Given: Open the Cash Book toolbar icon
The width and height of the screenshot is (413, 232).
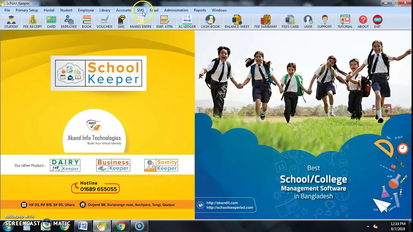Looking at the screenshot, I should point(210,22).
